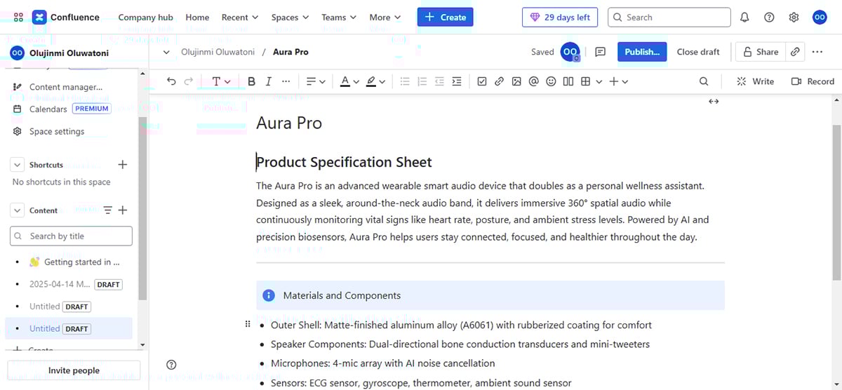Insert an action item checkbox
Screen dimensions: 842x390
[x=482, y=81]
